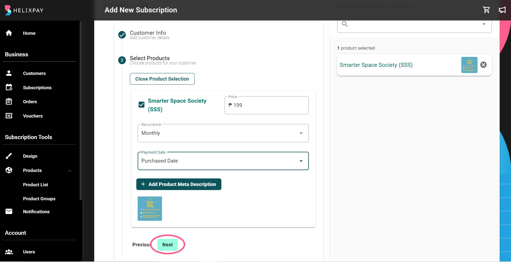Click the Customer Info completed step checkmark
Viewport: 511px width, 262px height.
122,35
